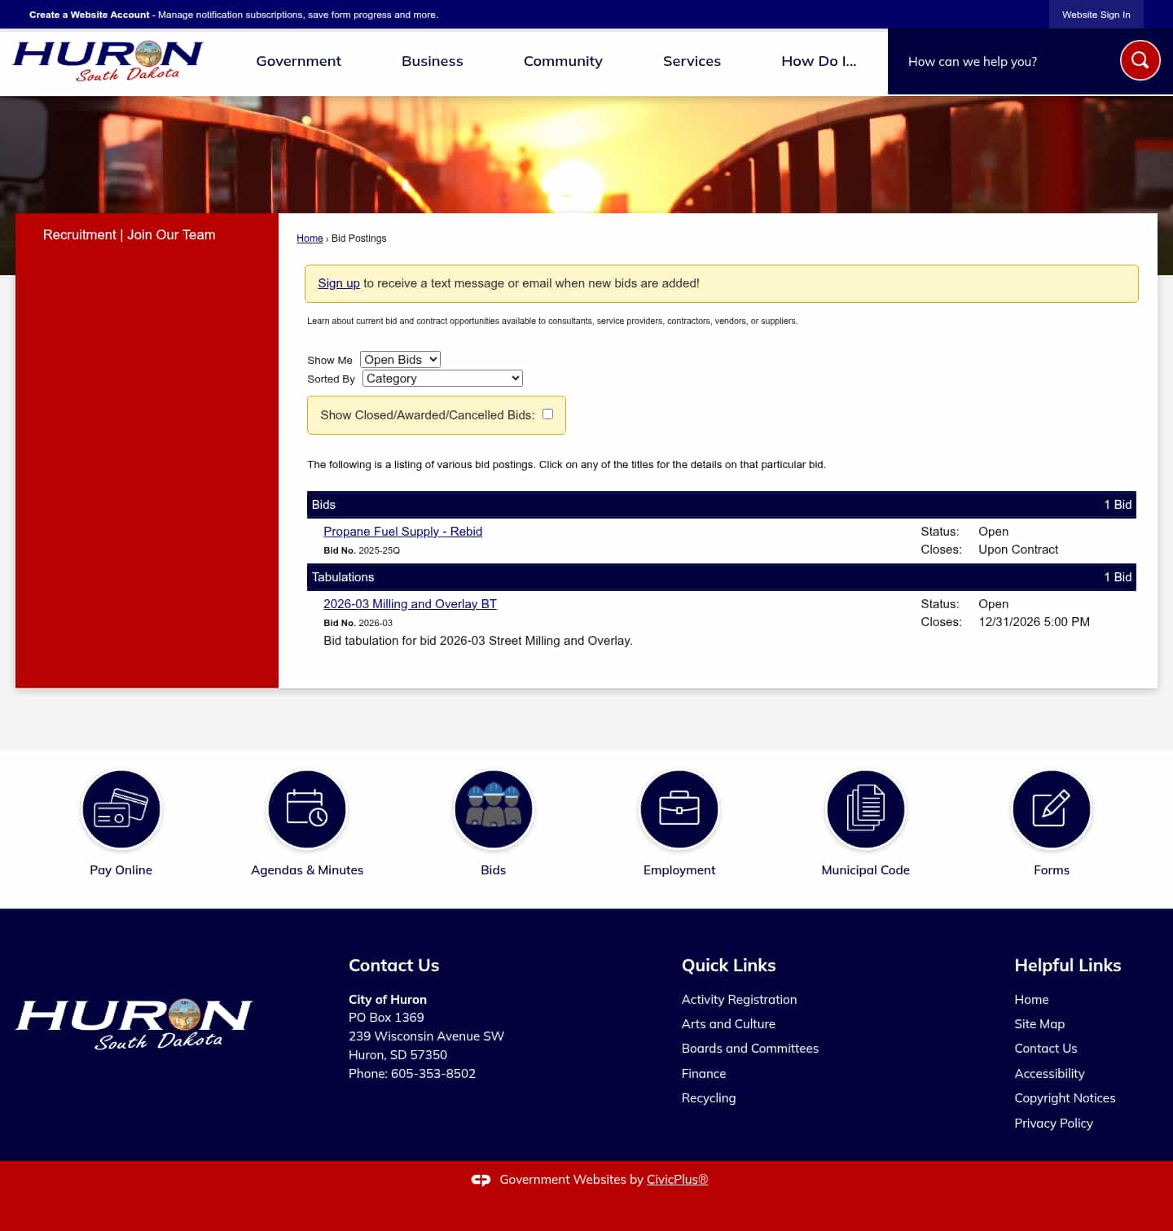Click Sign up for bid notifications
This screenshot has height=1231, width=1173.
(338, 283)
